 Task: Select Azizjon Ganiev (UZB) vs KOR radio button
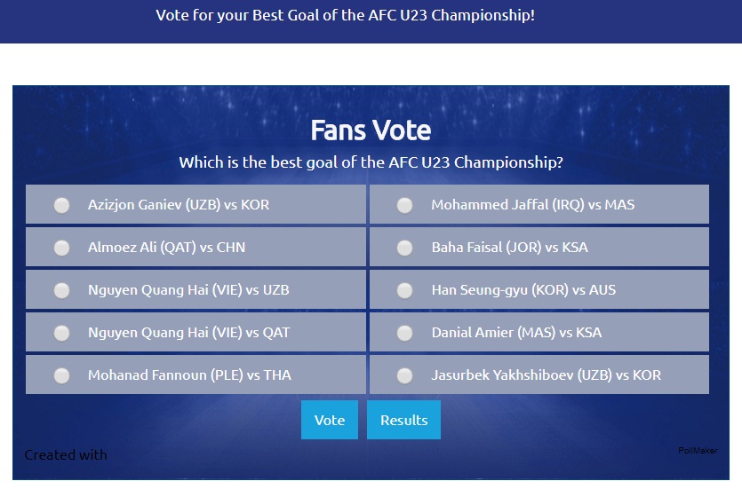(x=61, y=205)
